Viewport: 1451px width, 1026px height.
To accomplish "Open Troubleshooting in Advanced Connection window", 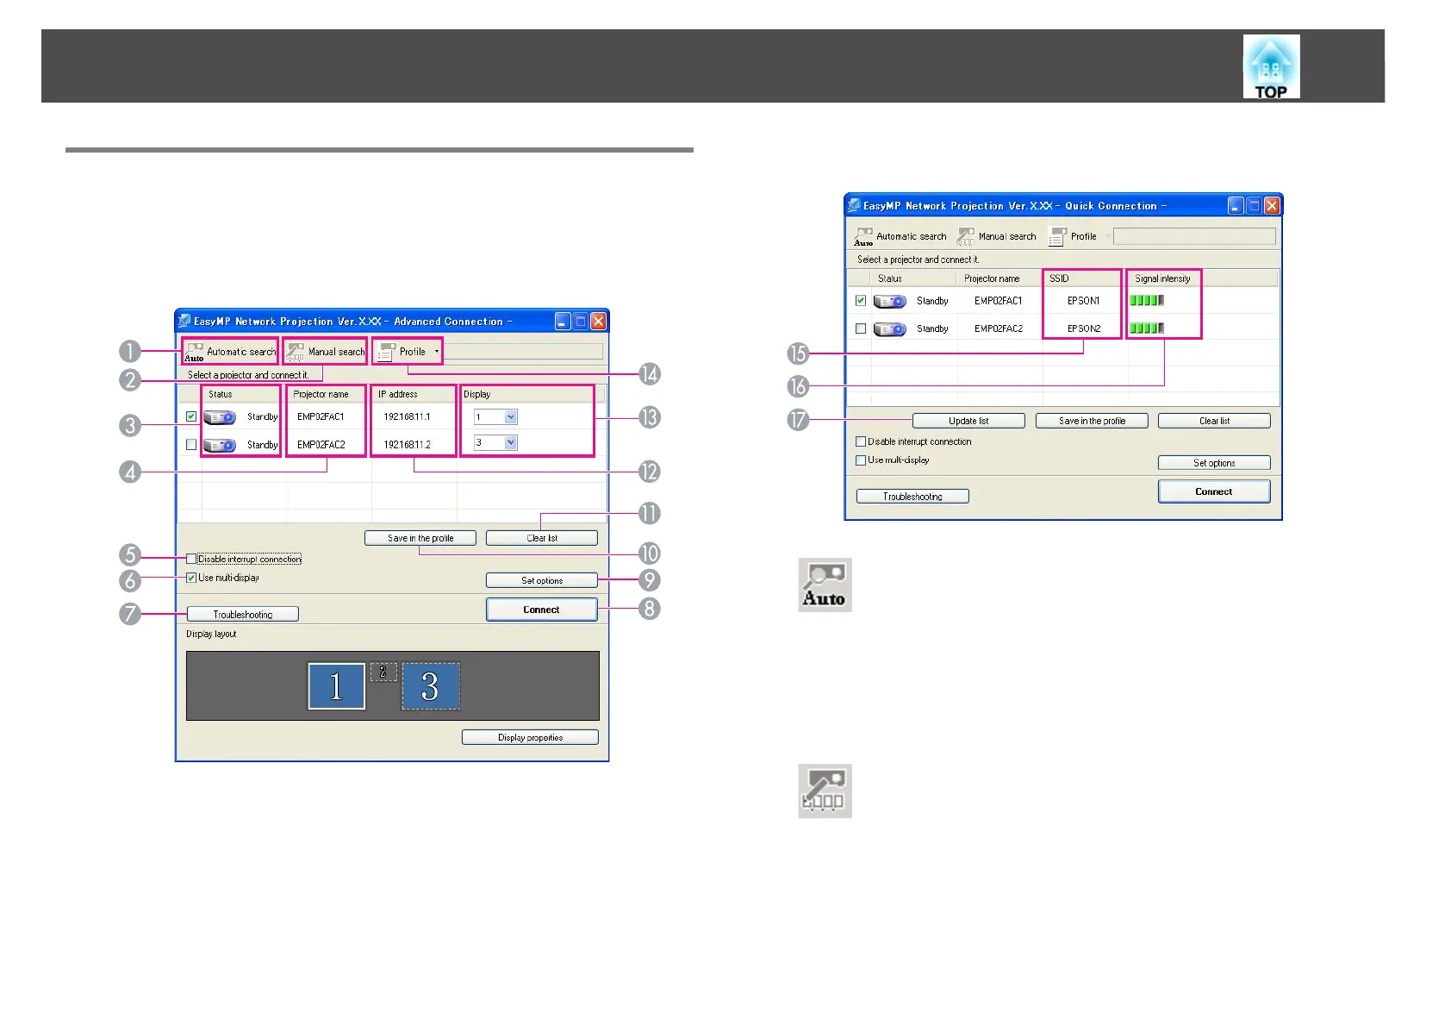I will 243,615.
